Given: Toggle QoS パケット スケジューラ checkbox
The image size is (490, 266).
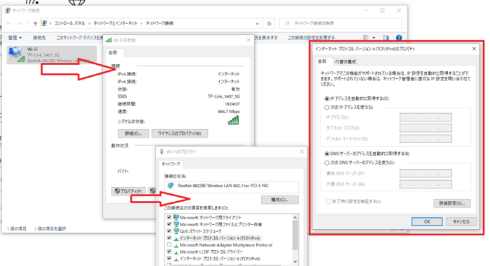Looking at the screenshot, I should 169,231.
